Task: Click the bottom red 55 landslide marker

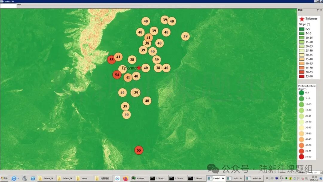Action: pos(139,150)
